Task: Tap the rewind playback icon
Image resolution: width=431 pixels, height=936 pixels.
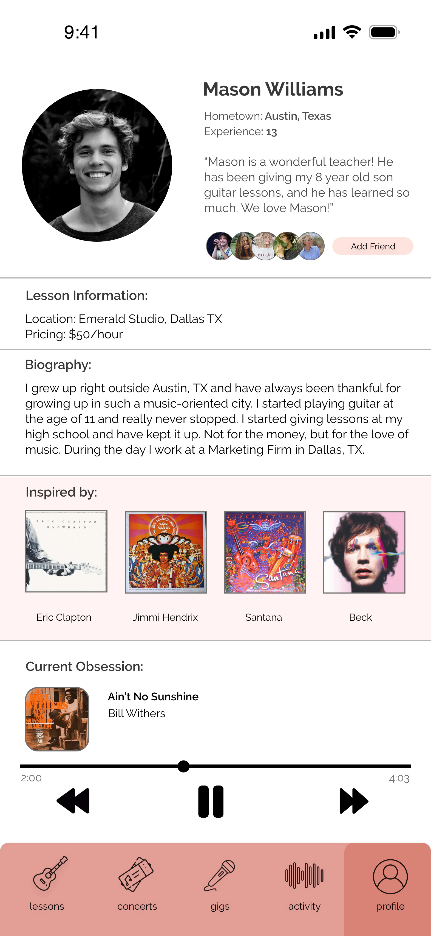Action: 73,801
